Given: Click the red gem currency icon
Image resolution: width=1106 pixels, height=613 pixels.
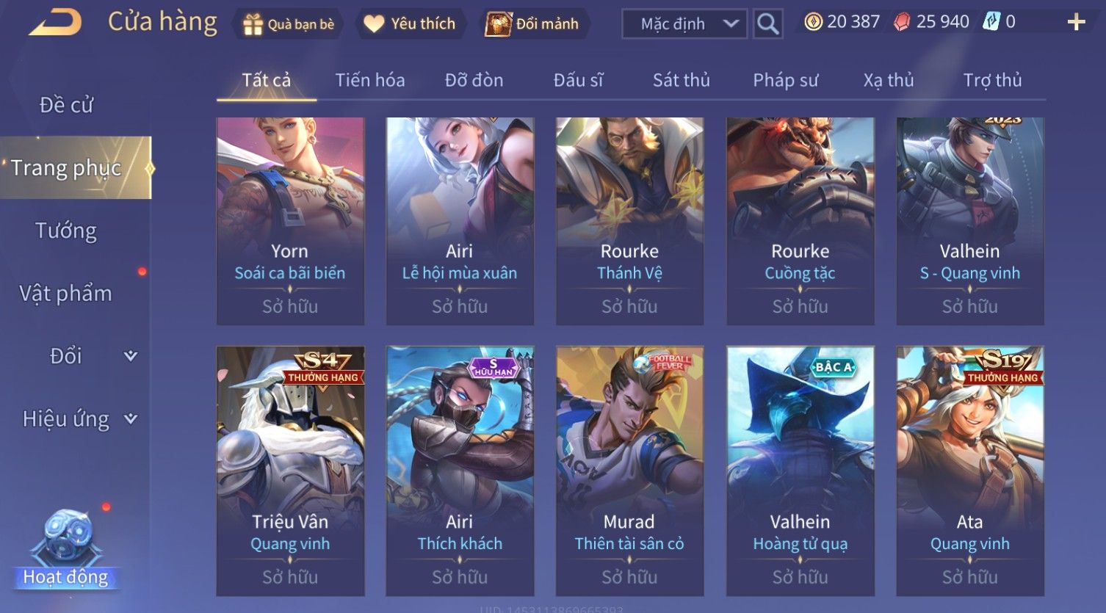Looking at the screenshot, I should pyautogui.click(x=901, y=22).
